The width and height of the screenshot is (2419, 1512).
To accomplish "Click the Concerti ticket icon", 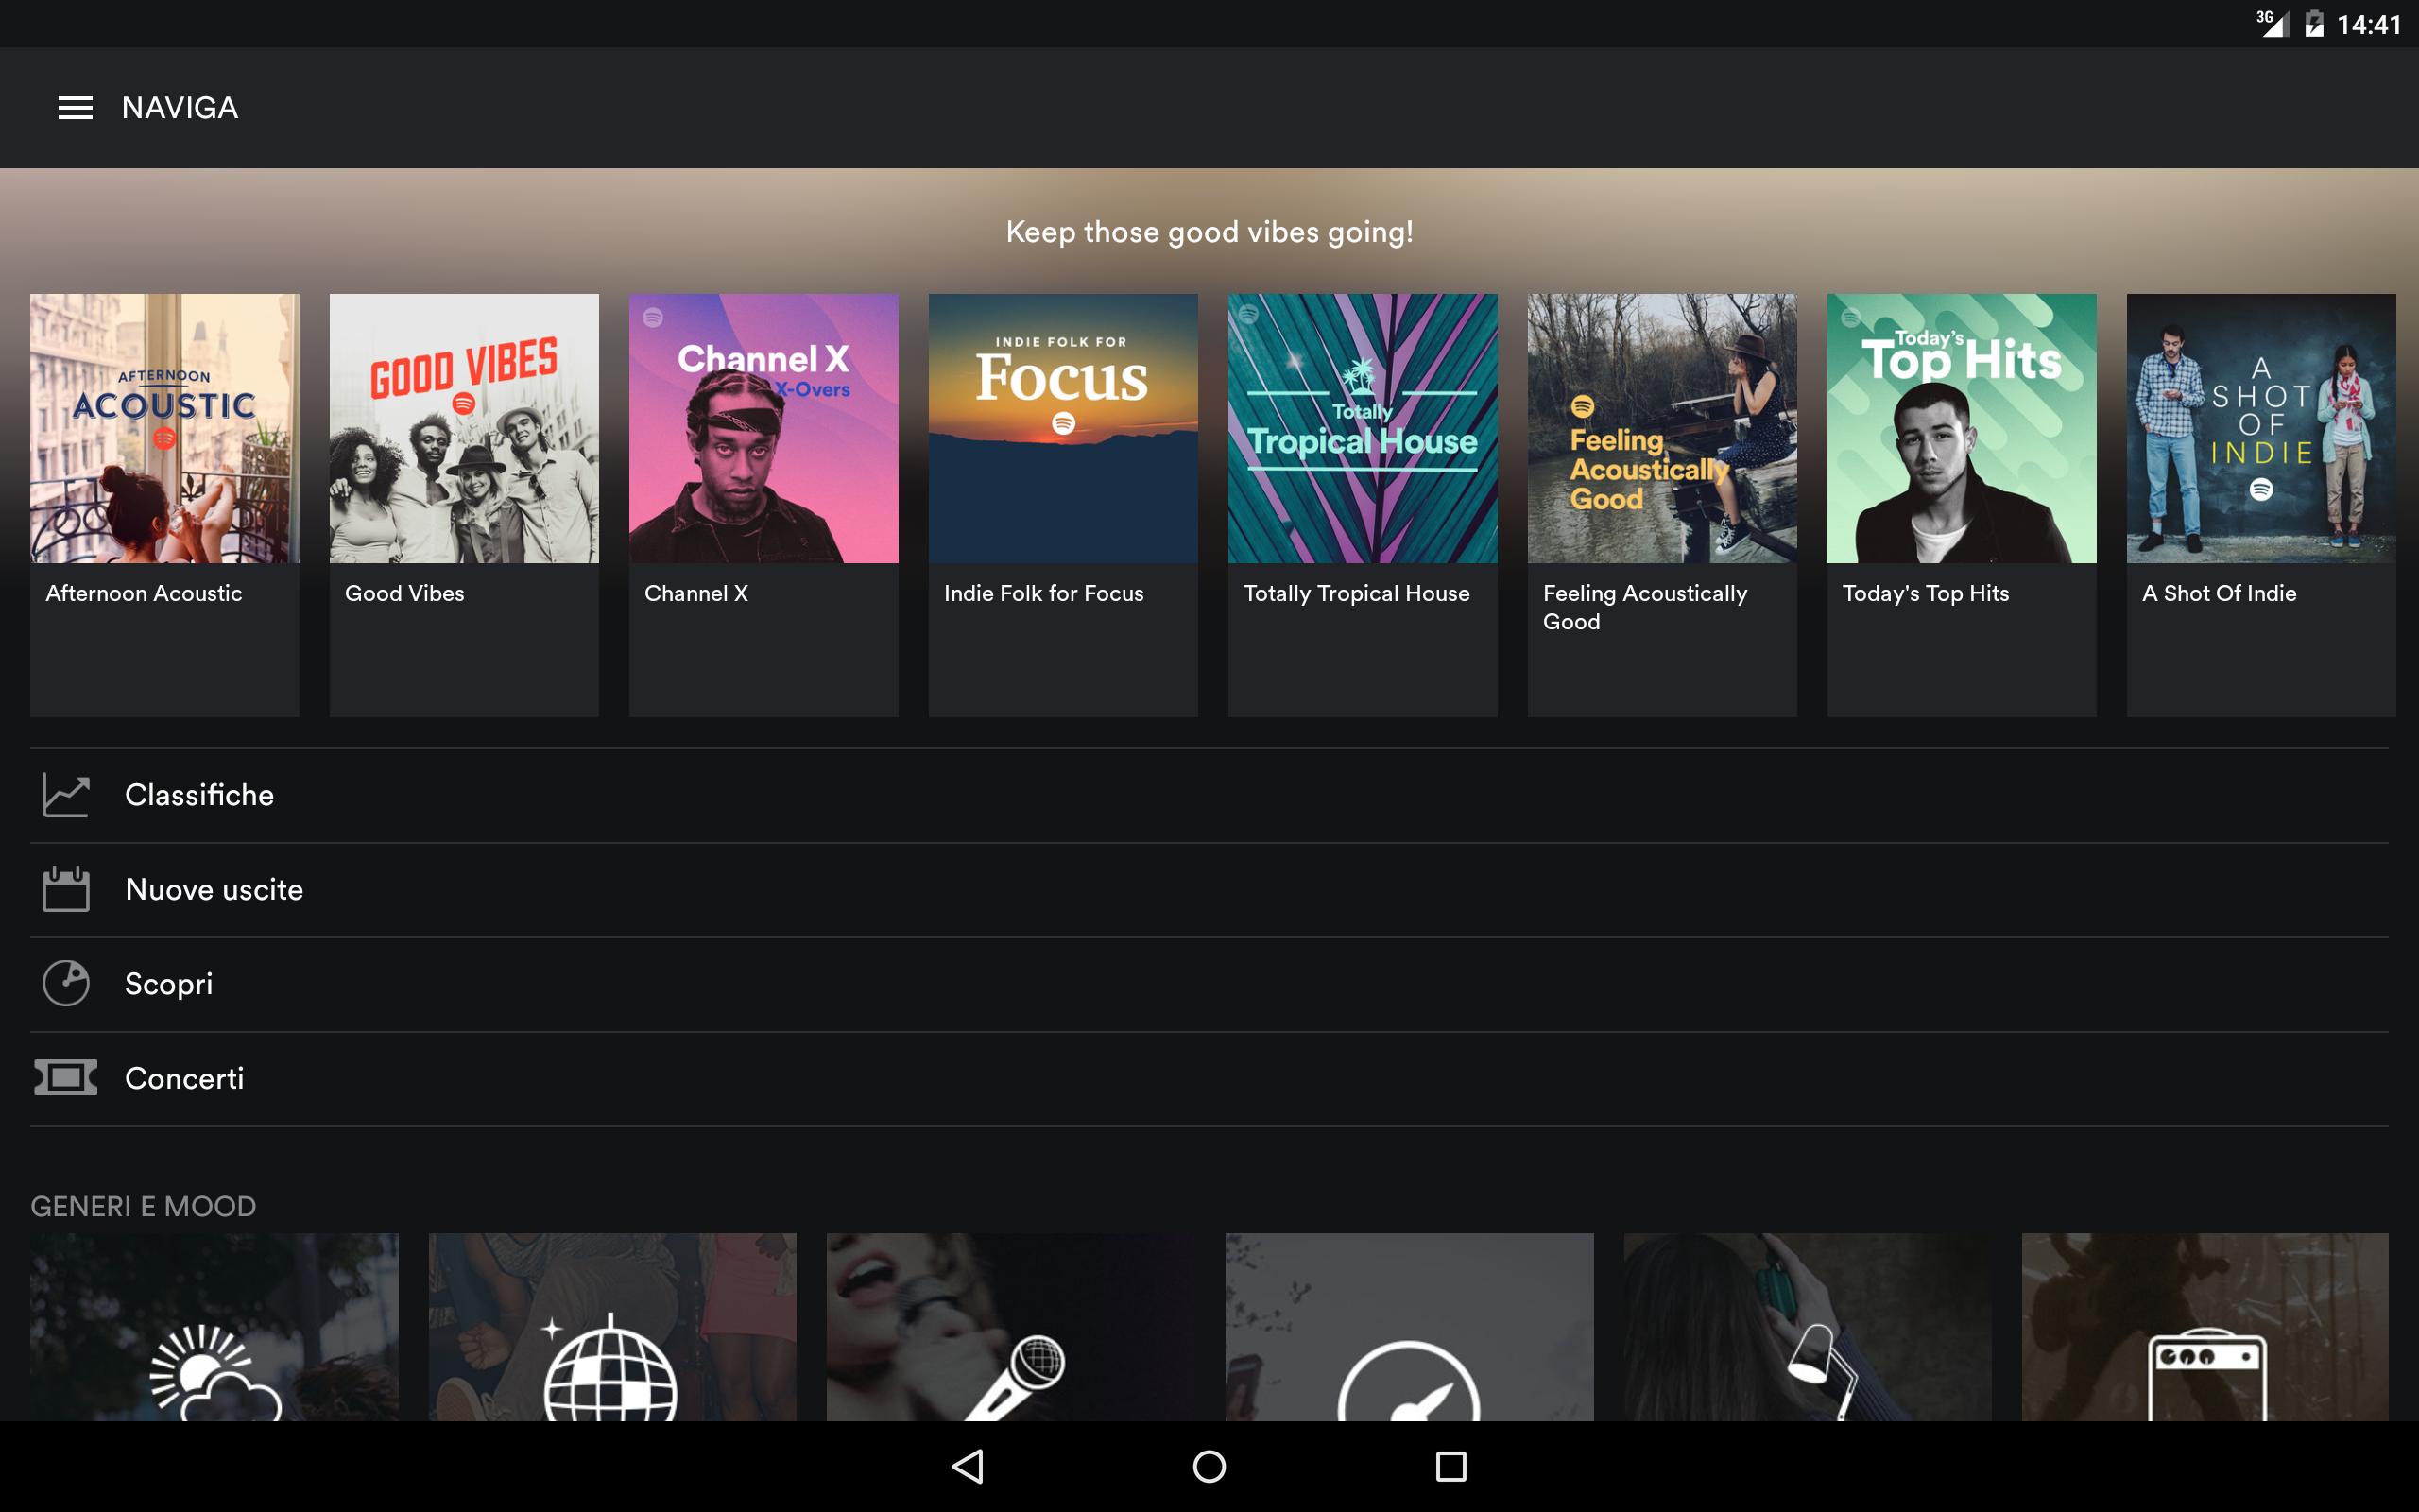I will coord(66,1078).
